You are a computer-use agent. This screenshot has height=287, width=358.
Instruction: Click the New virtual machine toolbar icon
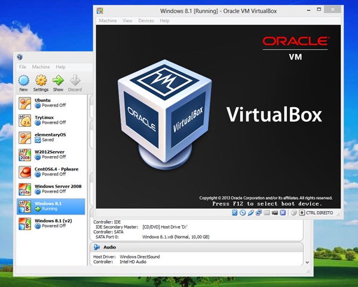[23, 81]
